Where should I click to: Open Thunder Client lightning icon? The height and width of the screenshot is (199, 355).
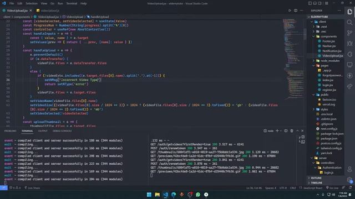point(350,76)
